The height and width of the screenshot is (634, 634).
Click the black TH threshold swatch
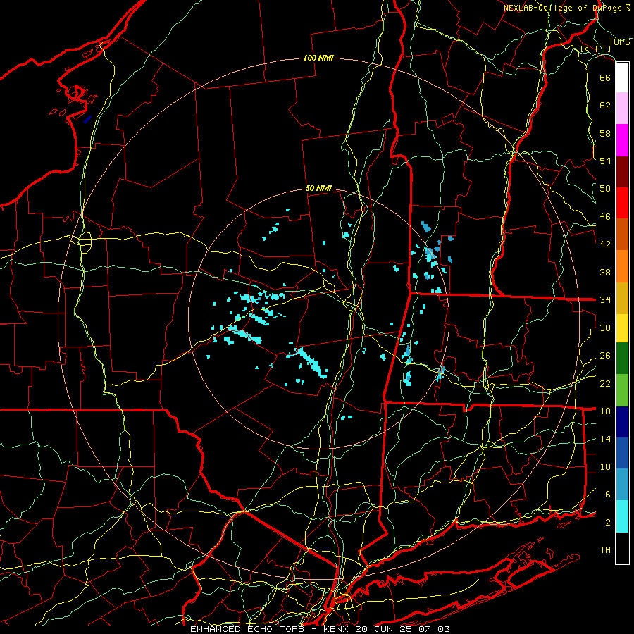622,548
